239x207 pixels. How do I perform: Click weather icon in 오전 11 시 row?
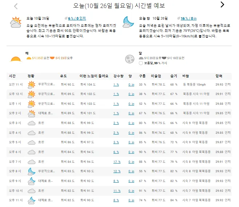tap(32, 85)
